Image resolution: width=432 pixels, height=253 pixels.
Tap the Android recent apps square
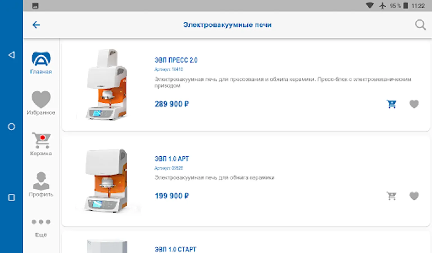12,198
